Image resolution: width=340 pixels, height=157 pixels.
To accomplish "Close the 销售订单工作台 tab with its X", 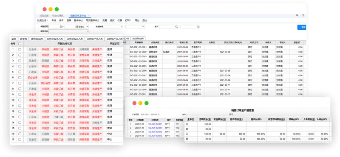I will [88, 16].
